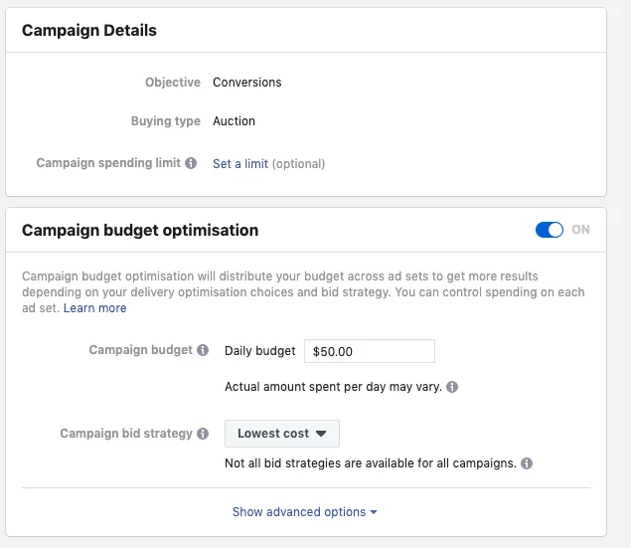Viewport: 631px width, 548px height.
Task: Open info icon next to Campaign budget
Action: tap(203, 350)
